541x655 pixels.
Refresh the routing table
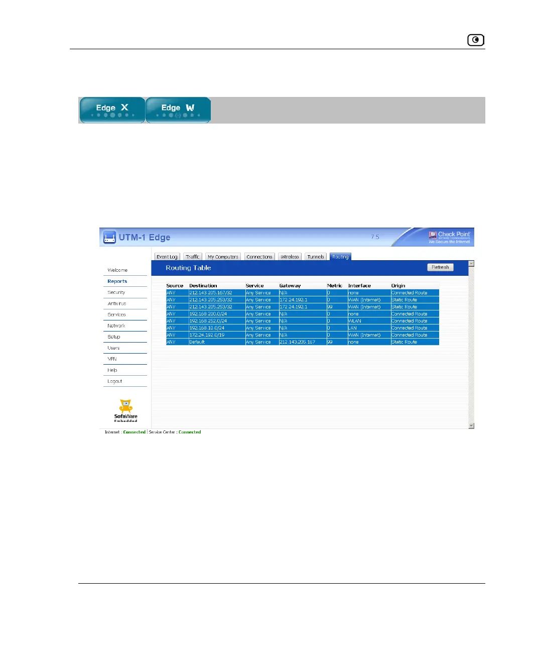click(x=440, y=267)
